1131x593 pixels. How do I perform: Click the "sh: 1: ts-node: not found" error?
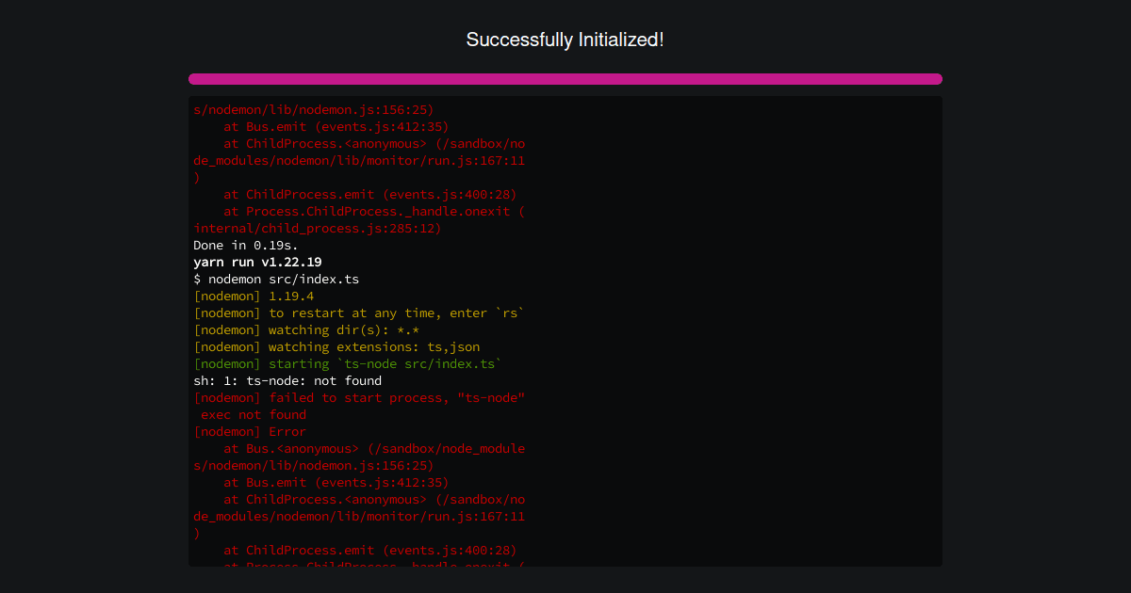[287, 380]
